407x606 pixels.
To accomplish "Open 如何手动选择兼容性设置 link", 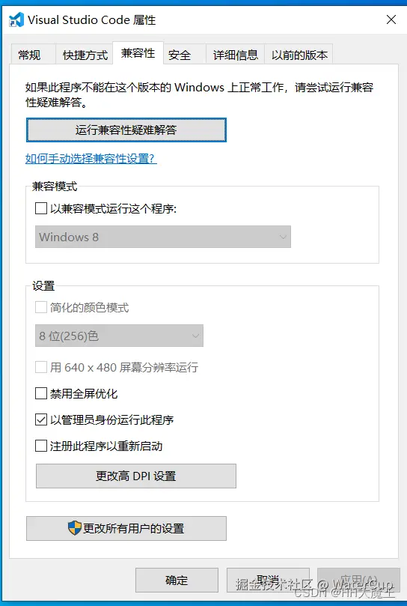I will coord(91,159).
